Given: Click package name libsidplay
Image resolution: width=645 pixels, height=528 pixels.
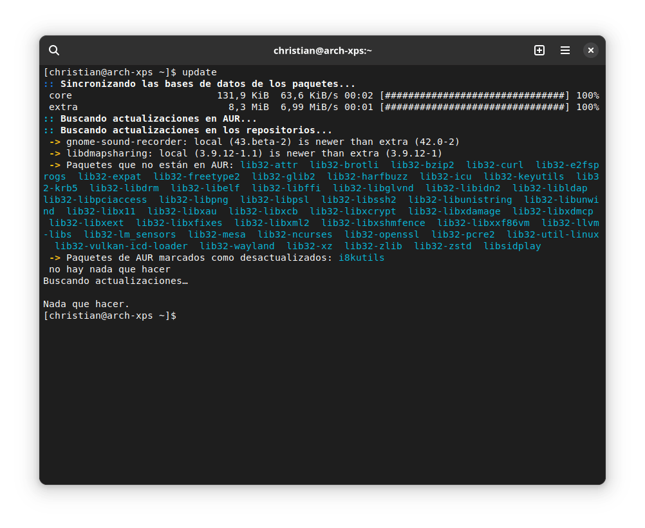Looking at the screenshot, I should [512, 246].
